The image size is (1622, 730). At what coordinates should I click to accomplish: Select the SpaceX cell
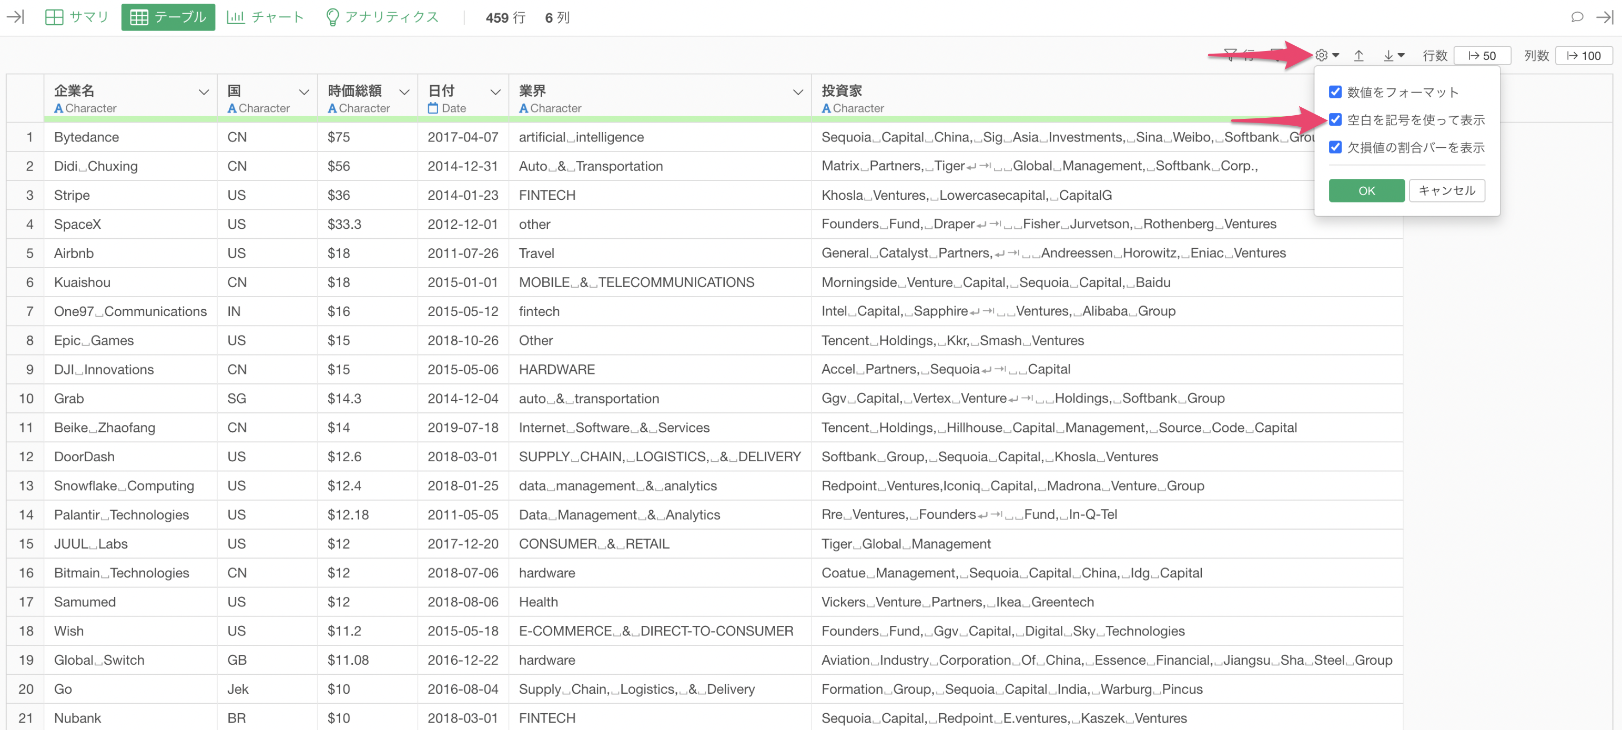click(130, 224)
